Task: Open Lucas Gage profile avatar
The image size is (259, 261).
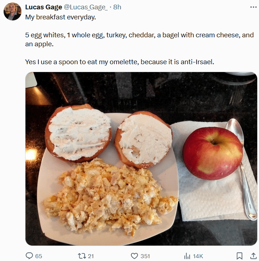Action: pos(13,11)
